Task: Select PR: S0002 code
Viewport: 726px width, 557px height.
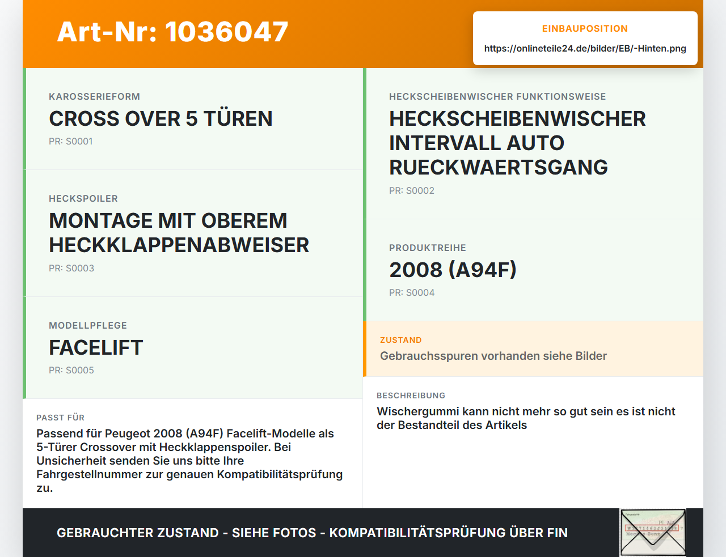Action: 412,190
